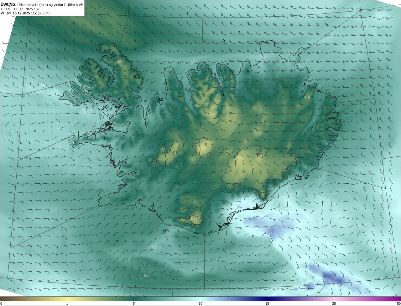Click the 12.0 value label off the south coast

(x=272, y=232)
